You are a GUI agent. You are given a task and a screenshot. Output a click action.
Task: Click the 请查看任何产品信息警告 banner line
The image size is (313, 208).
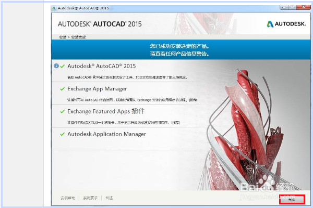click(x=179, y=54)
